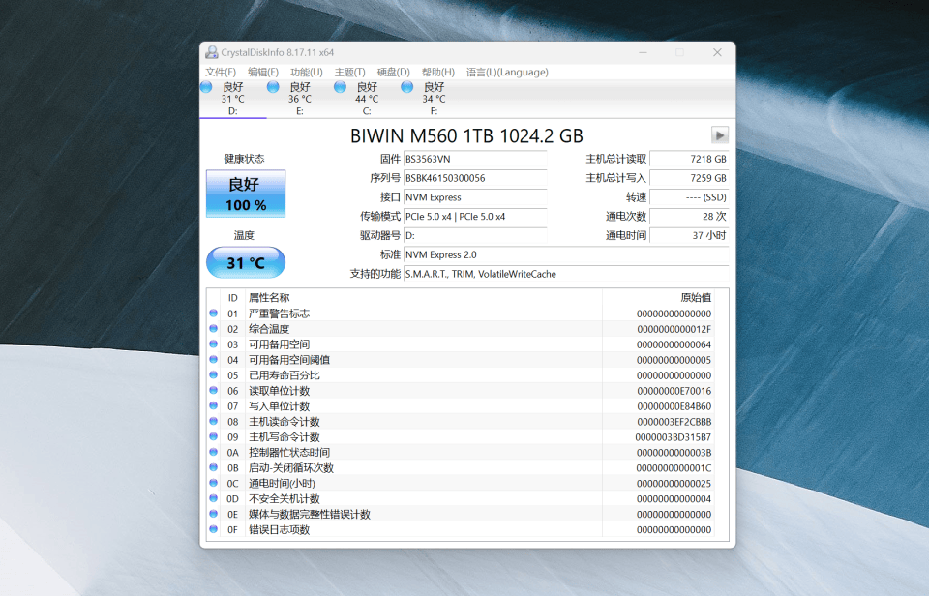Select drive C: health status indicator
Screen dimensions: 929x596
[x=340, y=88]
